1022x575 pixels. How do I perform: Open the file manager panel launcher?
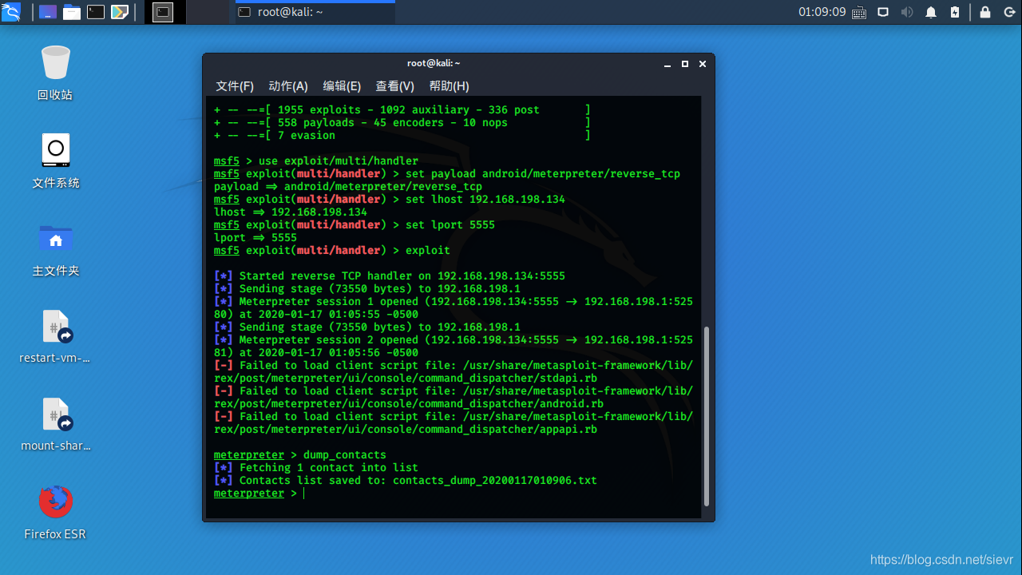click(72, 12)
